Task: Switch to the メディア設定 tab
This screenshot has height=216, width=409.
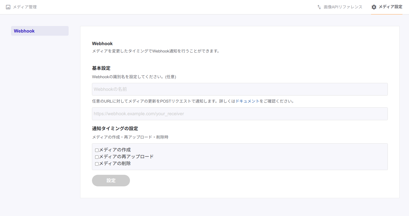Action: coord(390,7)
